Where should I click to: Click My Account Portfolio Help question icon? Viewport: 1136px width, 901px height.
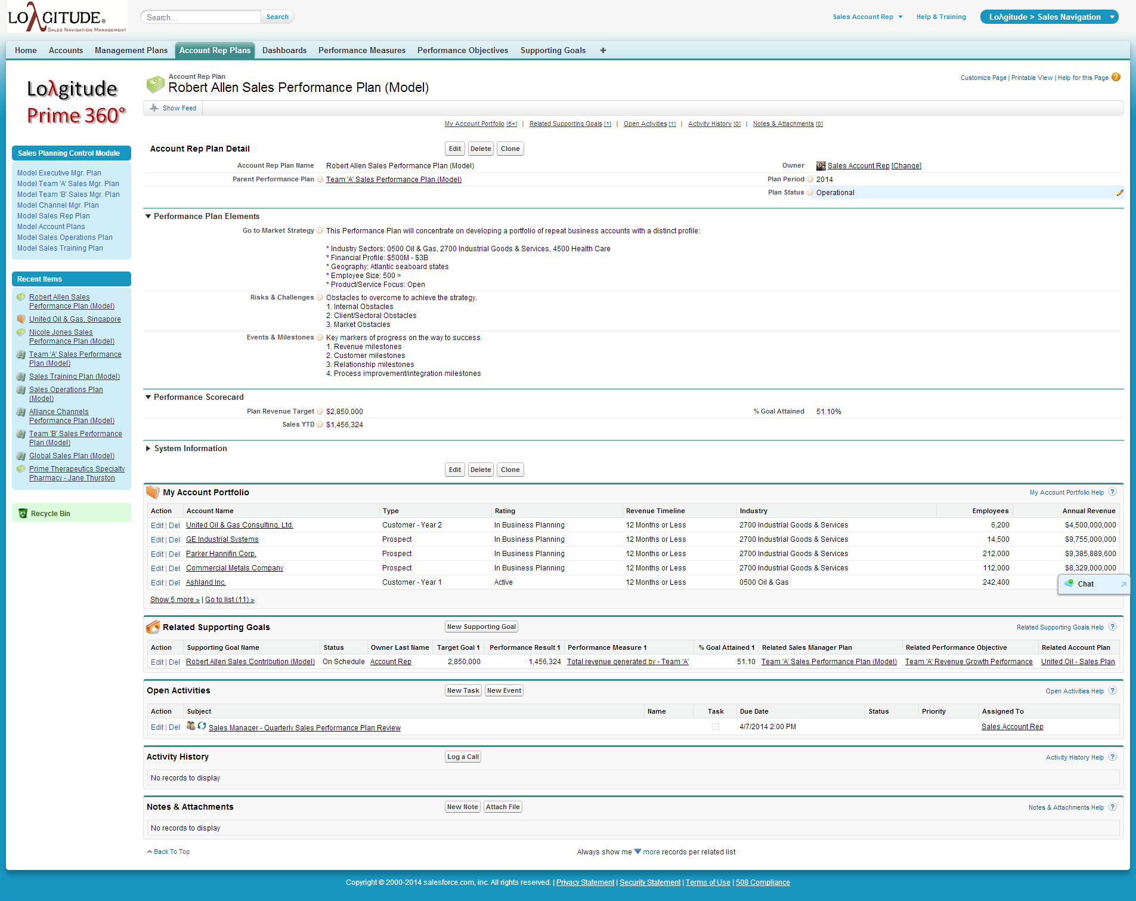coord(1112,492)
